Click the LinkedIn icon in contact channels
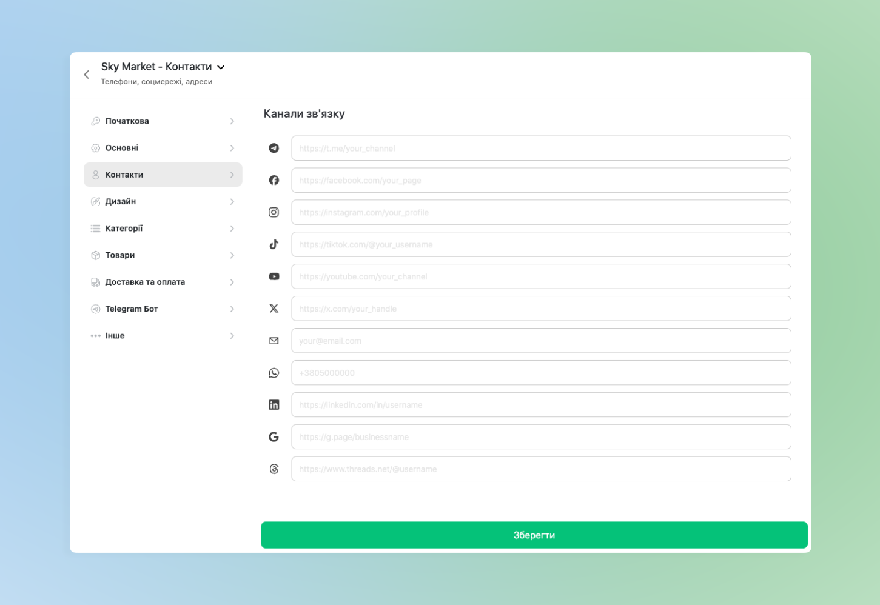Screen dimensions: 880x605 (274, 405)
